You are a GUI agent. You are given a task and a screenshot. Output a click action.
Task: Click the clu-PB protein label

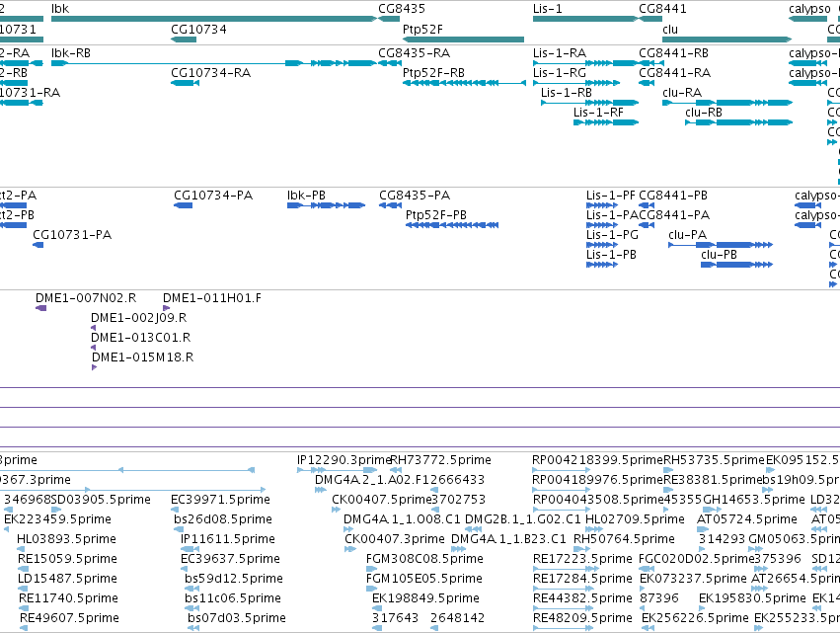coord(719,255)
